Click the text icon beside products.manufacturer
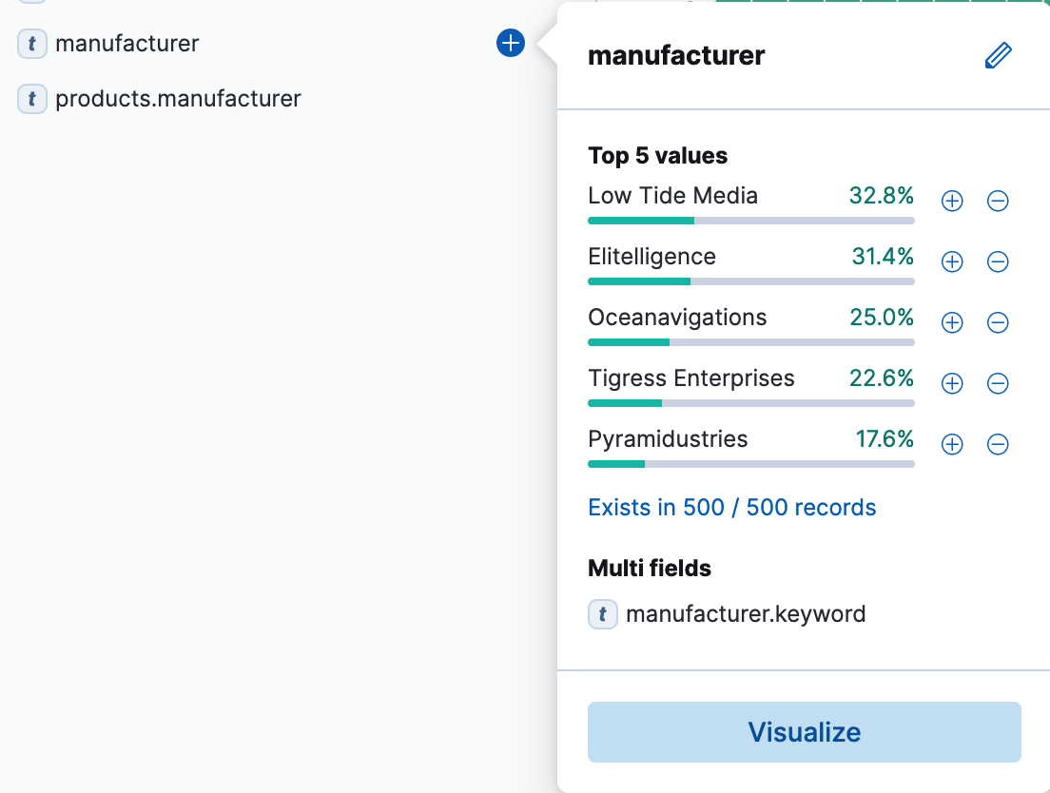 coord(31,99)
